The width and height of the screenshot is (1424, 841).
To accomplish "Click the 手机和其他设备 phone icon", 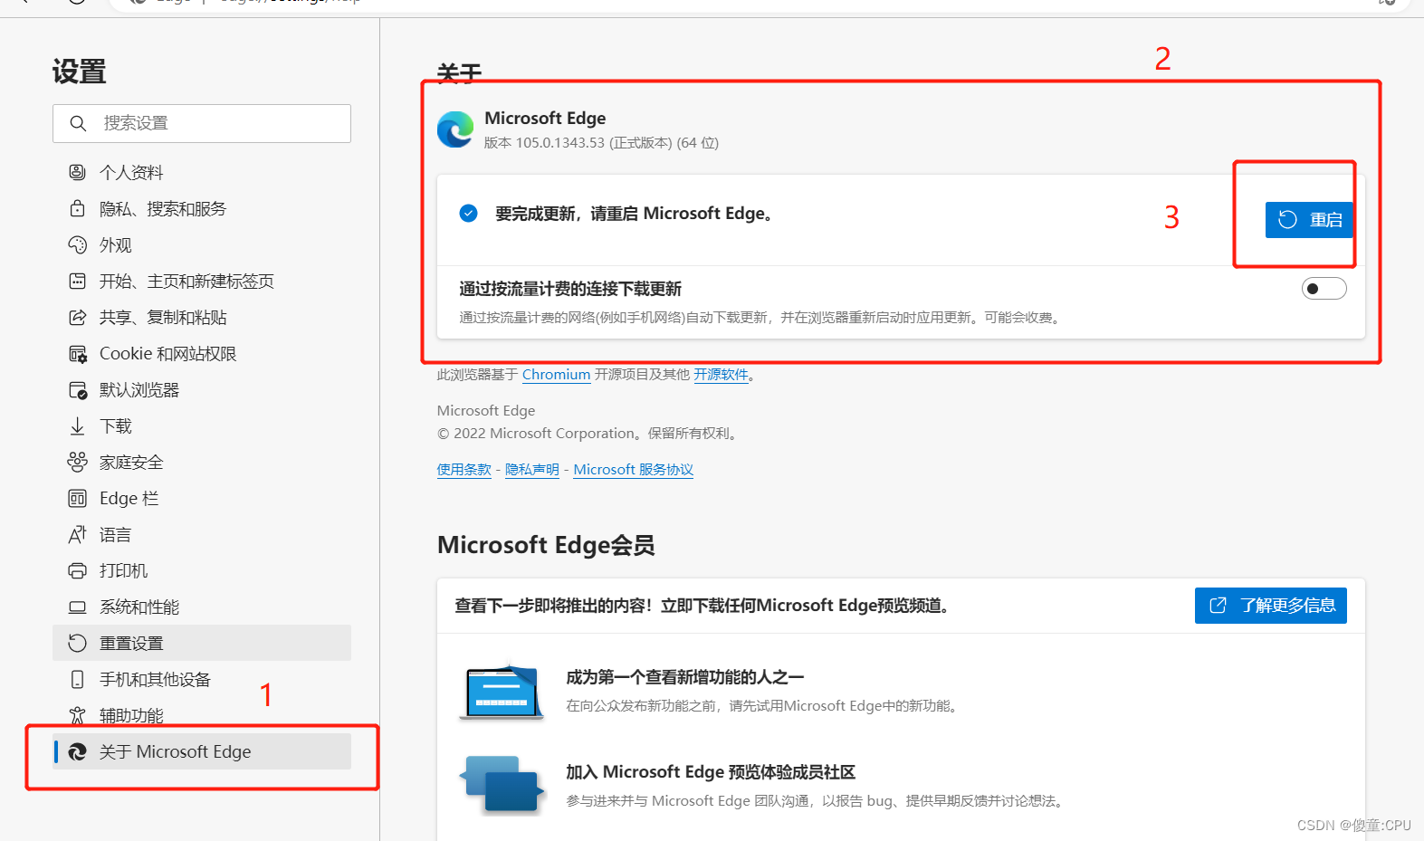I will coord(78,679).
